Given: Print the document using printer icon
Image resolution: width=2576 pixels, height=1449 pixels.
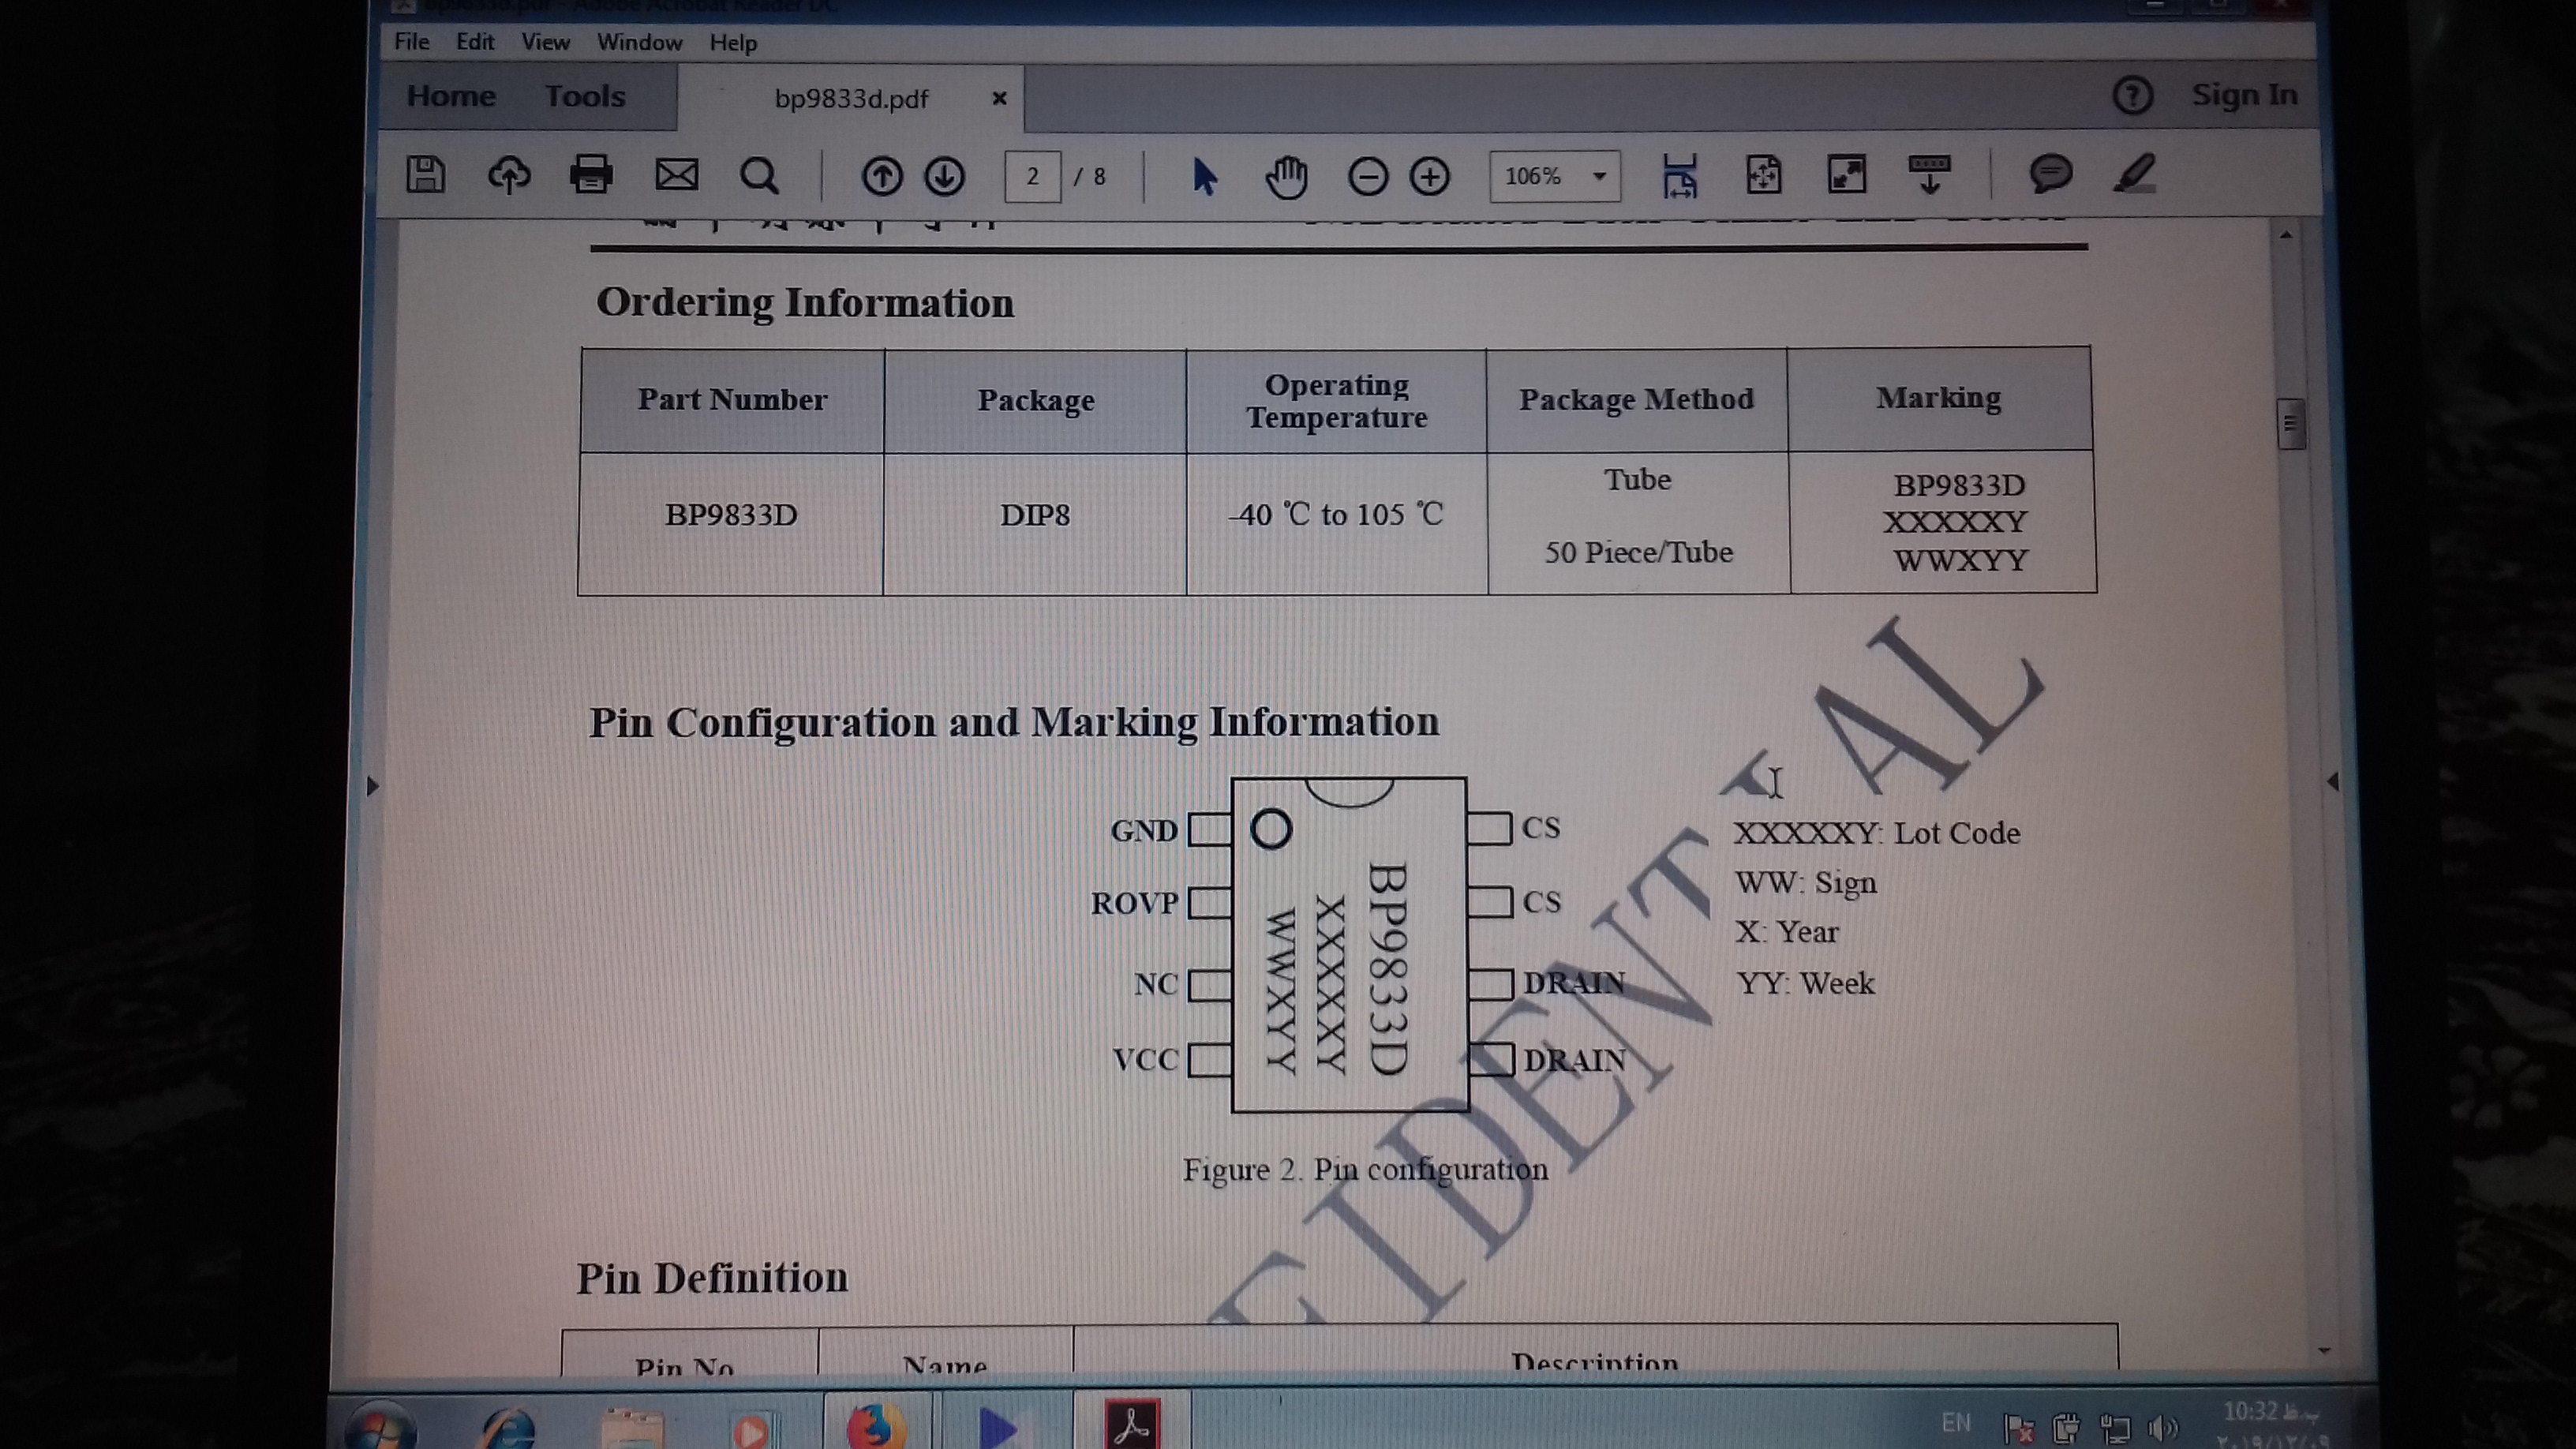Looking at the screenshot, I should pos(591,175).
